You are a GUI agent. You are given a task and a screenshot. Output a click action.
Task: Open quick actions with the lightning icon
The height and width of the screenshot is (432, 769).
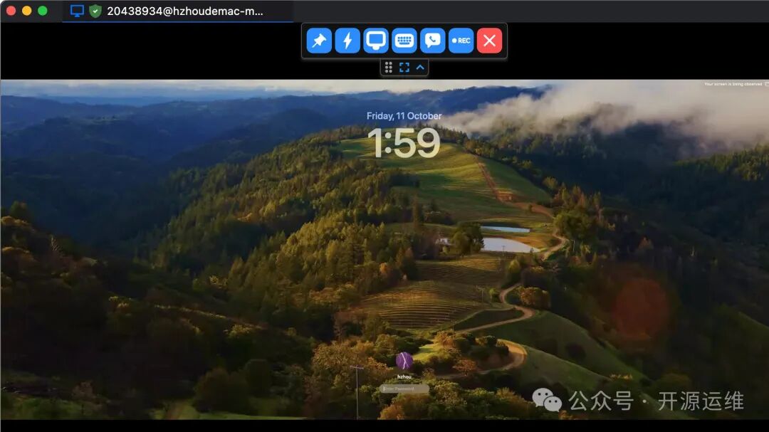click(347, 41)
